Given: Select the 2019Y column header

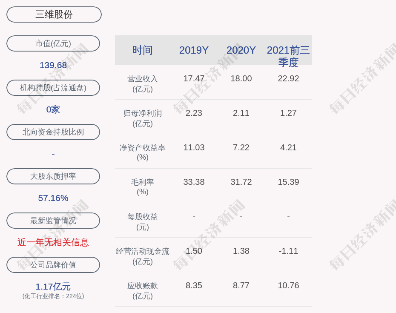Looking at the screenshot, I should pyautogui.click(x=194, y=50).
